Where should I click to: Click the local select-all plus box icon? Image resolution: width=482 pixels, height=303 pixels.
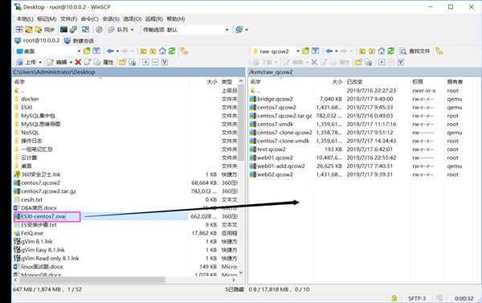point(145,62)
